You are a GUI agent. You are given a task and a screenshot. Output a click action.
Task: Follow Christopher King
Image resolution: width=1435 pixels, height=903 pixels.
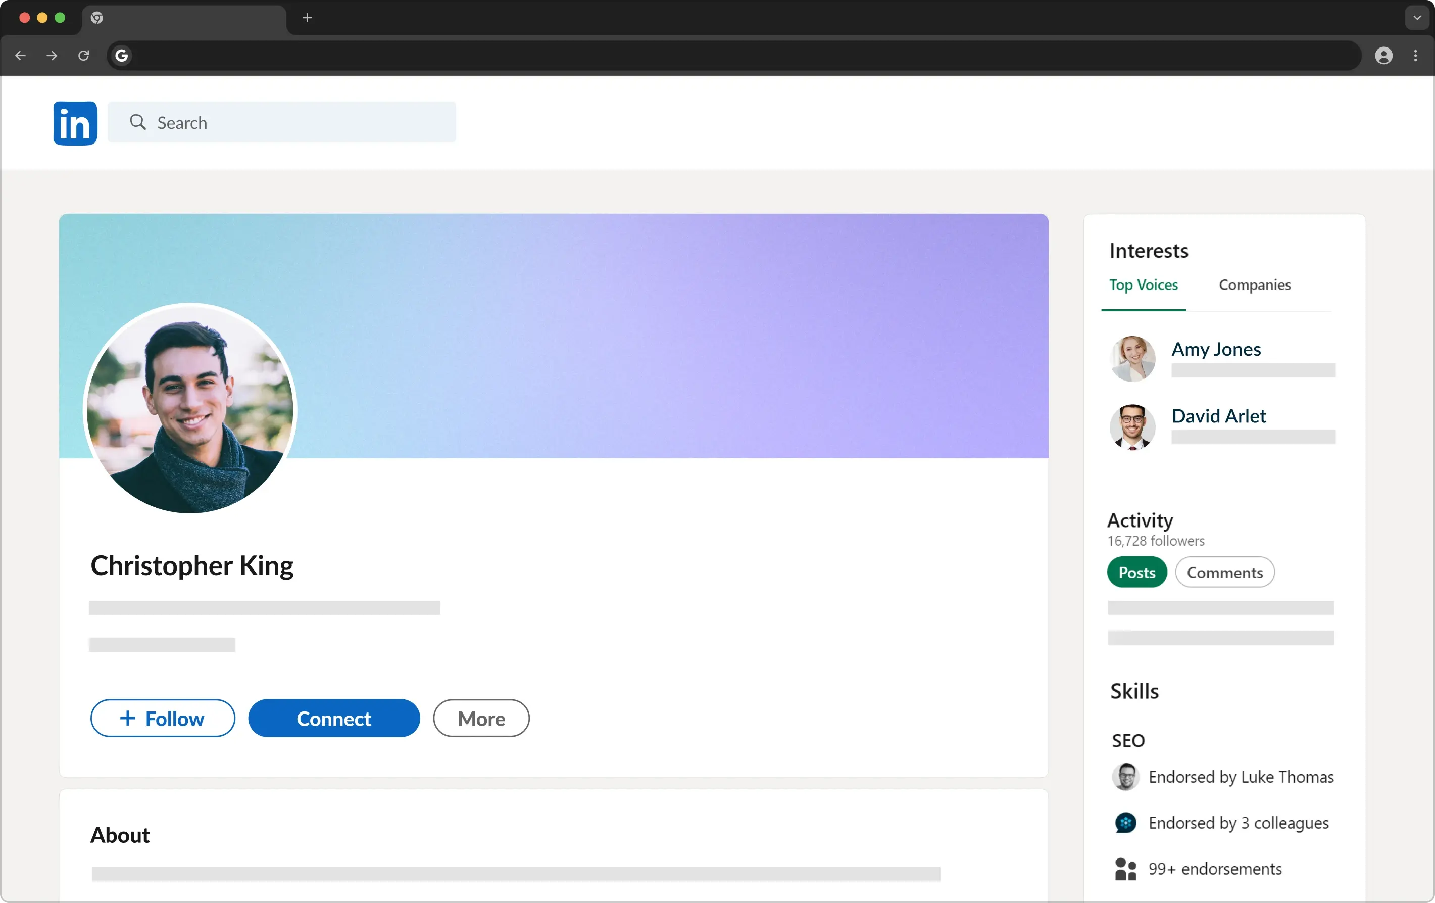[163, 718]
